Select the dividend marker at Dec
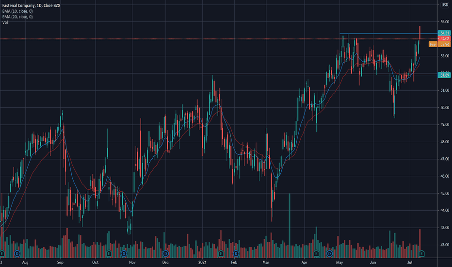The image size is (452, 267). tap(165, 254)
